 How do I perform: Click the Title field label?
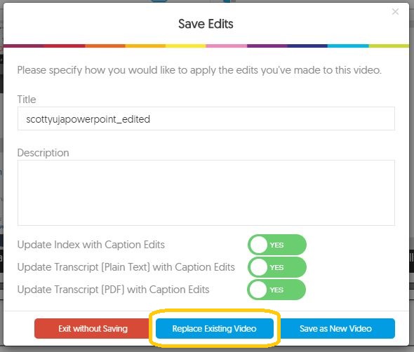pos(27,100)
